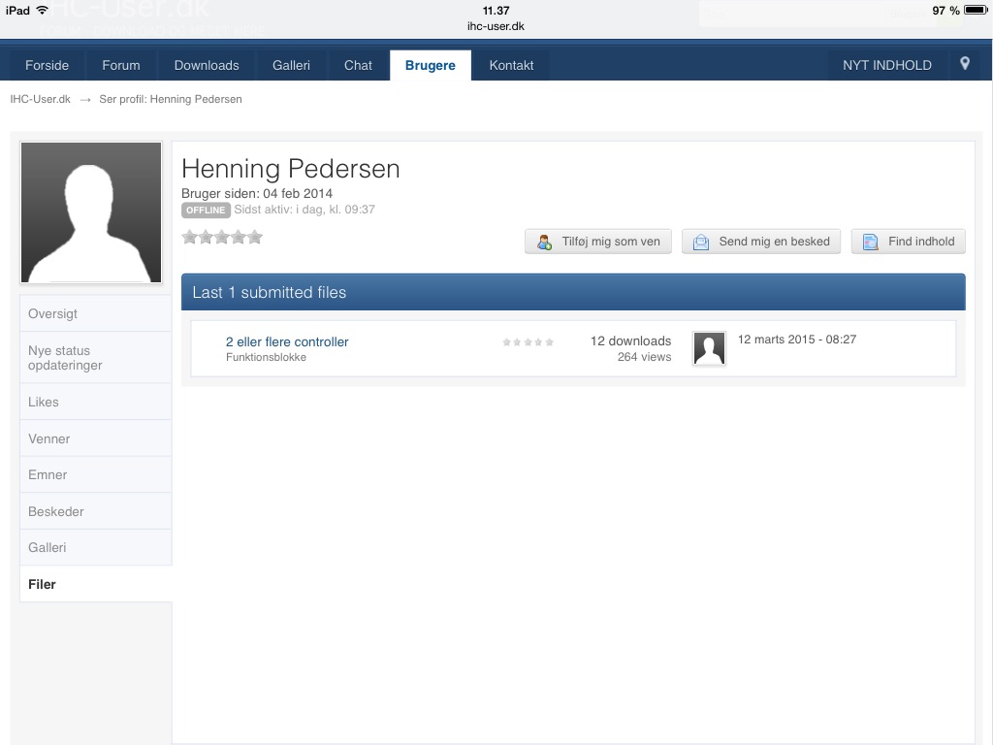Open the Venner profile tab
The image size is (993, 745).
49,438
